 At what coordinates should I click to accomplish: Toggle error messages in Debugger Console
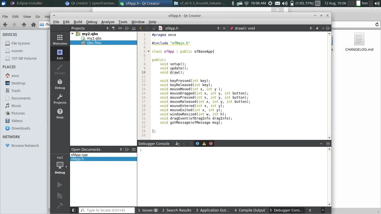point(211,144)
